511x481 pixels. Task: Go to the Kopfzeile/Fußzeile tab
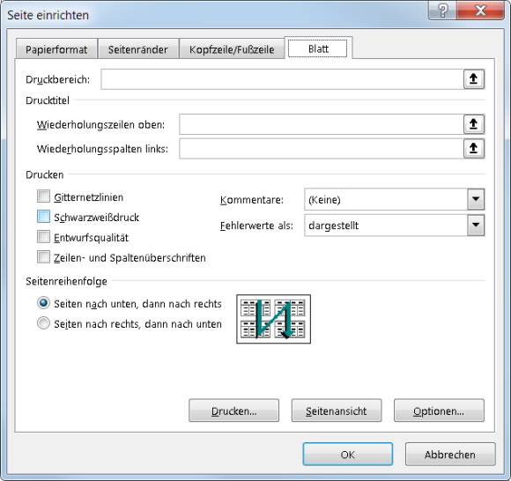(x=232, y=48)
